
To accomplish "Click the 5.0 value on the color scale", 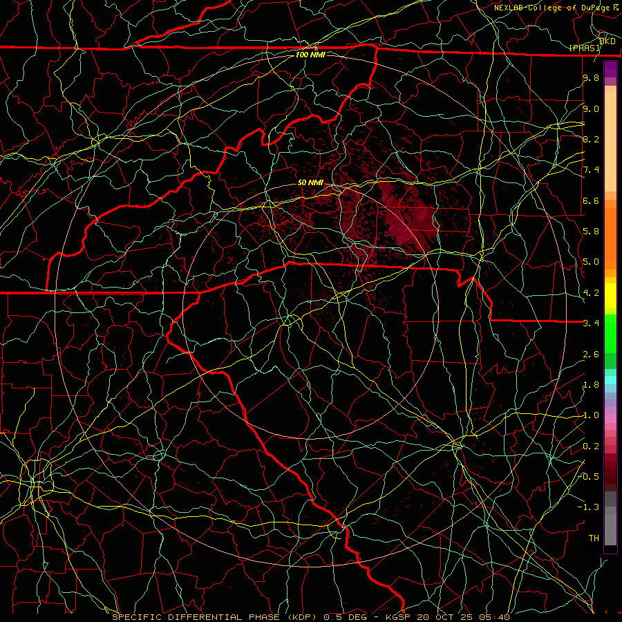I will tap(591, 262).
